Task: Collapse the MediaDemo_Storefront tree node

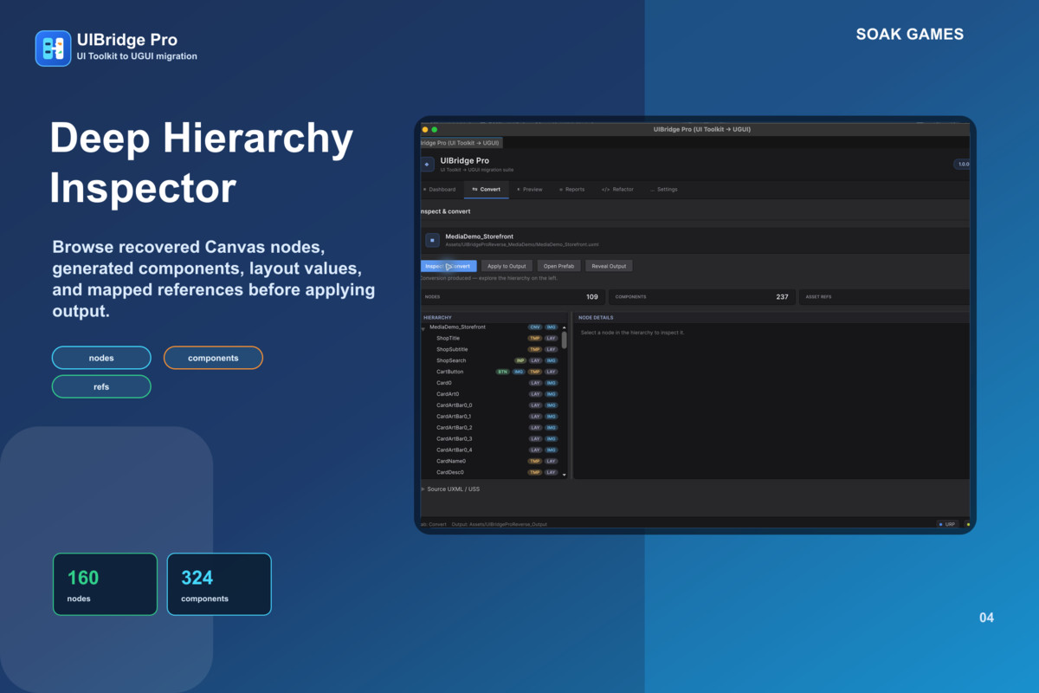Action: 423,328
